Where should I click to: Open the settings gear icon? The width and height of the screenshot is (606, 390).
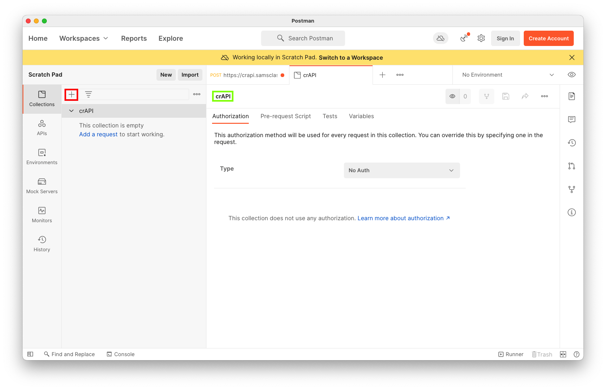click(481, 38)
